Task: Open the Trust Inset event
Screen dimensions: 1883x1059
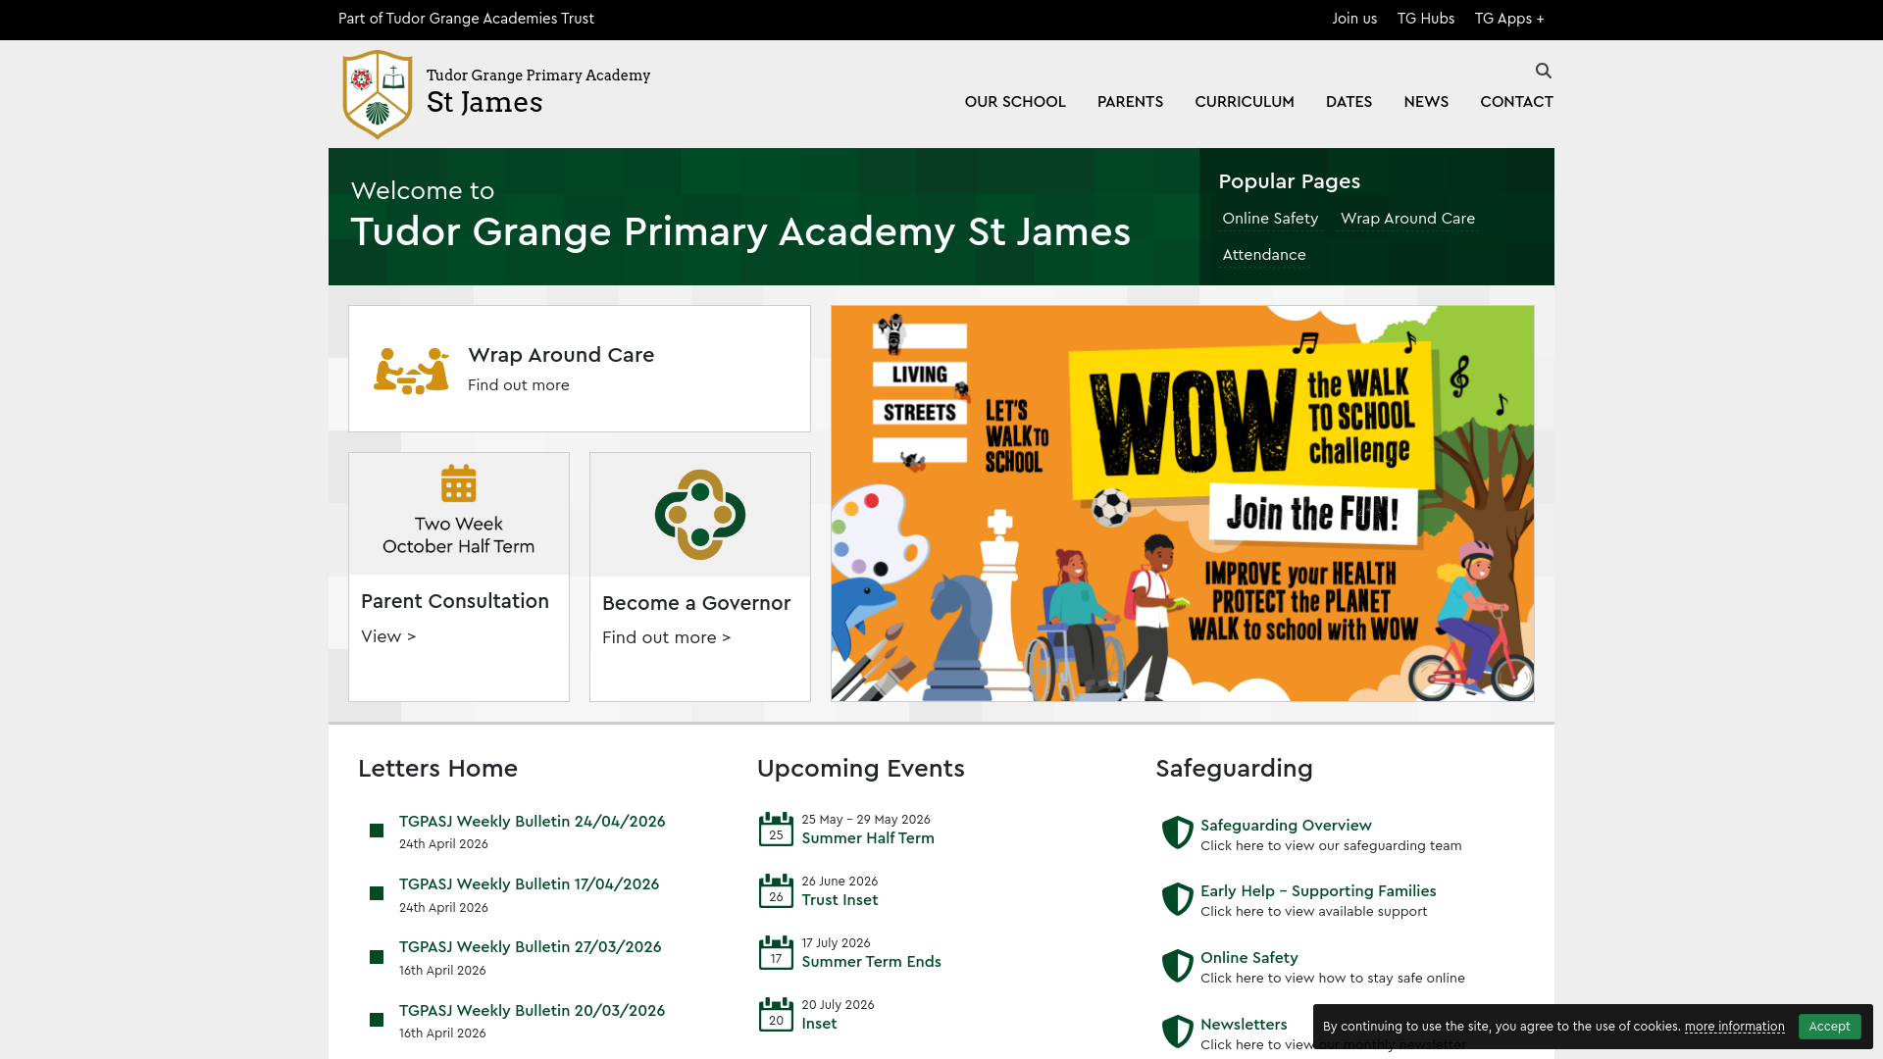Action: (840, 900)
